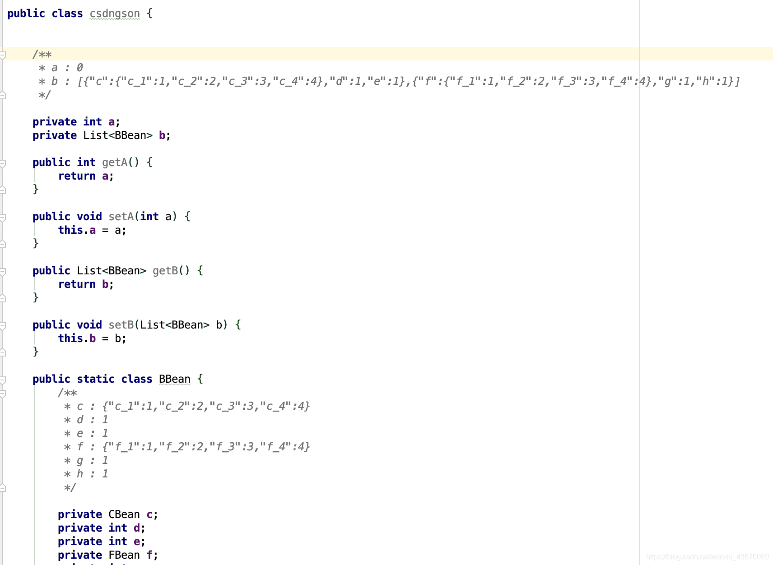Collapse the class Javadoc comment fold marker
Viewport: 773px width, 565px height.
[2, 55]
